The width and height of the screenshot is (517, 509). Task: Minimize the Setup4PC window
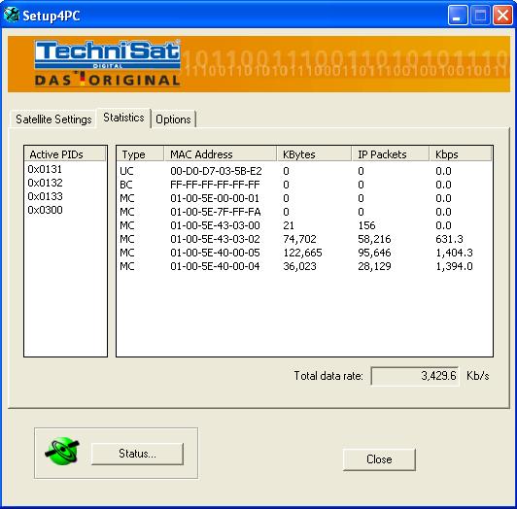click(458, 16)
